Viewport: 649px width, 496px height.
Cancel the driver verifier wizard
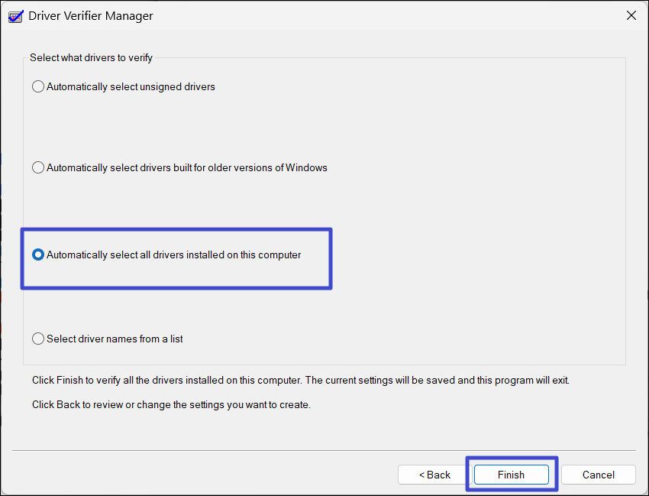[x=598, y=475]
